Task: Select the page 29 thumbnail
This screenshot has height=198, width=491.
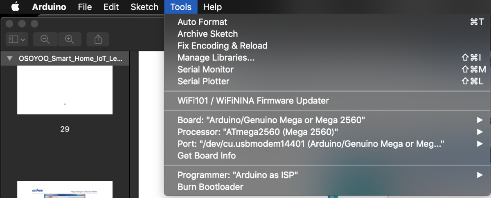Action: 65,90
